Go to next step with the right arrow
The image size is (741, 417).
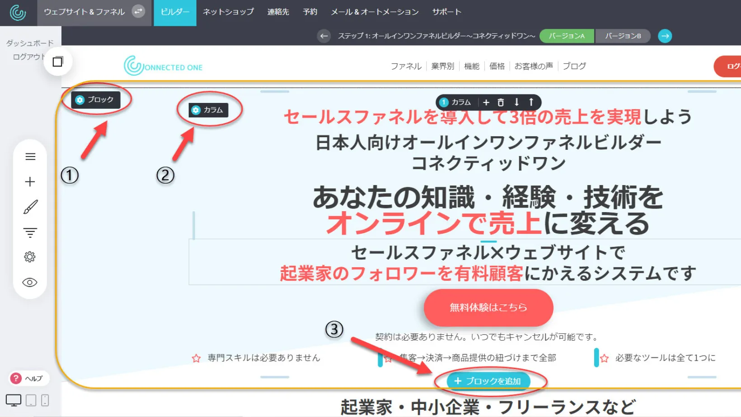point(665,36)
